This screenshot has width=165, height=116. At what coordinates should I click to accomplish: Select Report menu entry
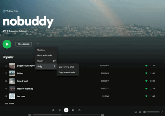pos(46,61)
